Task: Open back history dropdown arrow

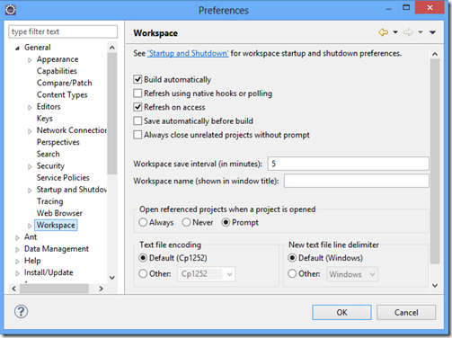Action: [395, 32]
